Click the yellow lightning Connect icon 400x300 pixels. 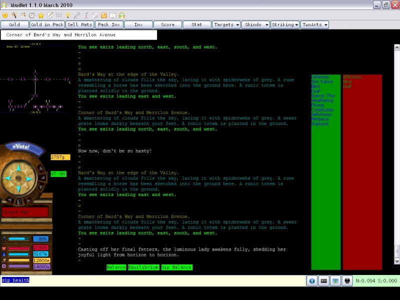tap(5, 15)
